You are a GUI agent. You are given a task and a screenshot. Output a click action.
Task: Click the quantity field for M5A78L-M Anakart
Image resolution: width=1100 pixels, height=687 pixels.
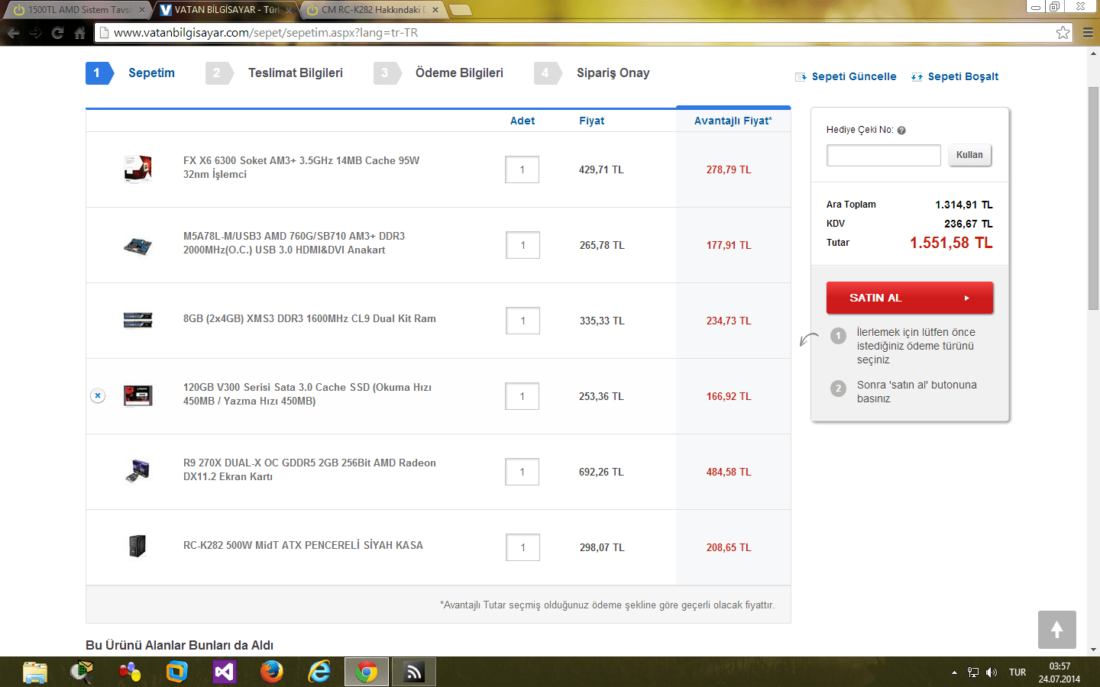tap(522, 245)
